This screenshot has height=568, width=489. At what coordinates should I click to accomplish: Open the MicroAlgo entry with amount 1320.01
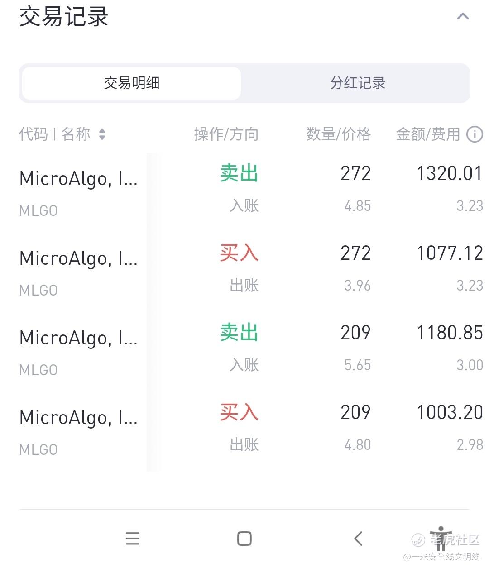click(x=78, y=179)
